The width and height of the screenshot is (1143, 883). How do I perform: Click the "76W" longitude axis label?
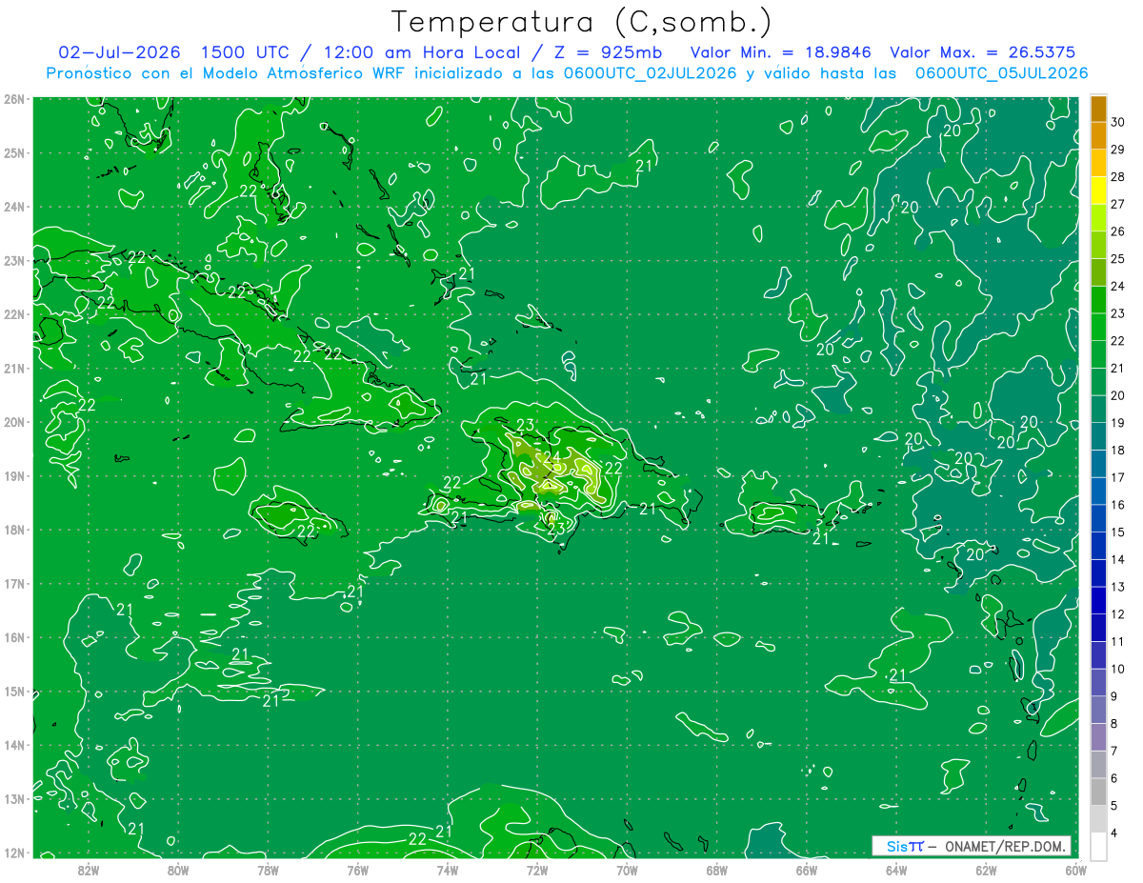[358, 870]
